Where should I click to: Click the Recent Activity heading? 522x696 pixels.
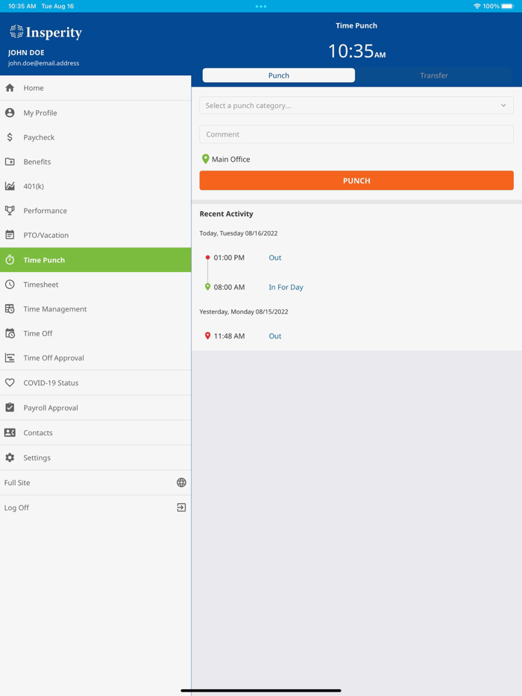tap(226, 214)
